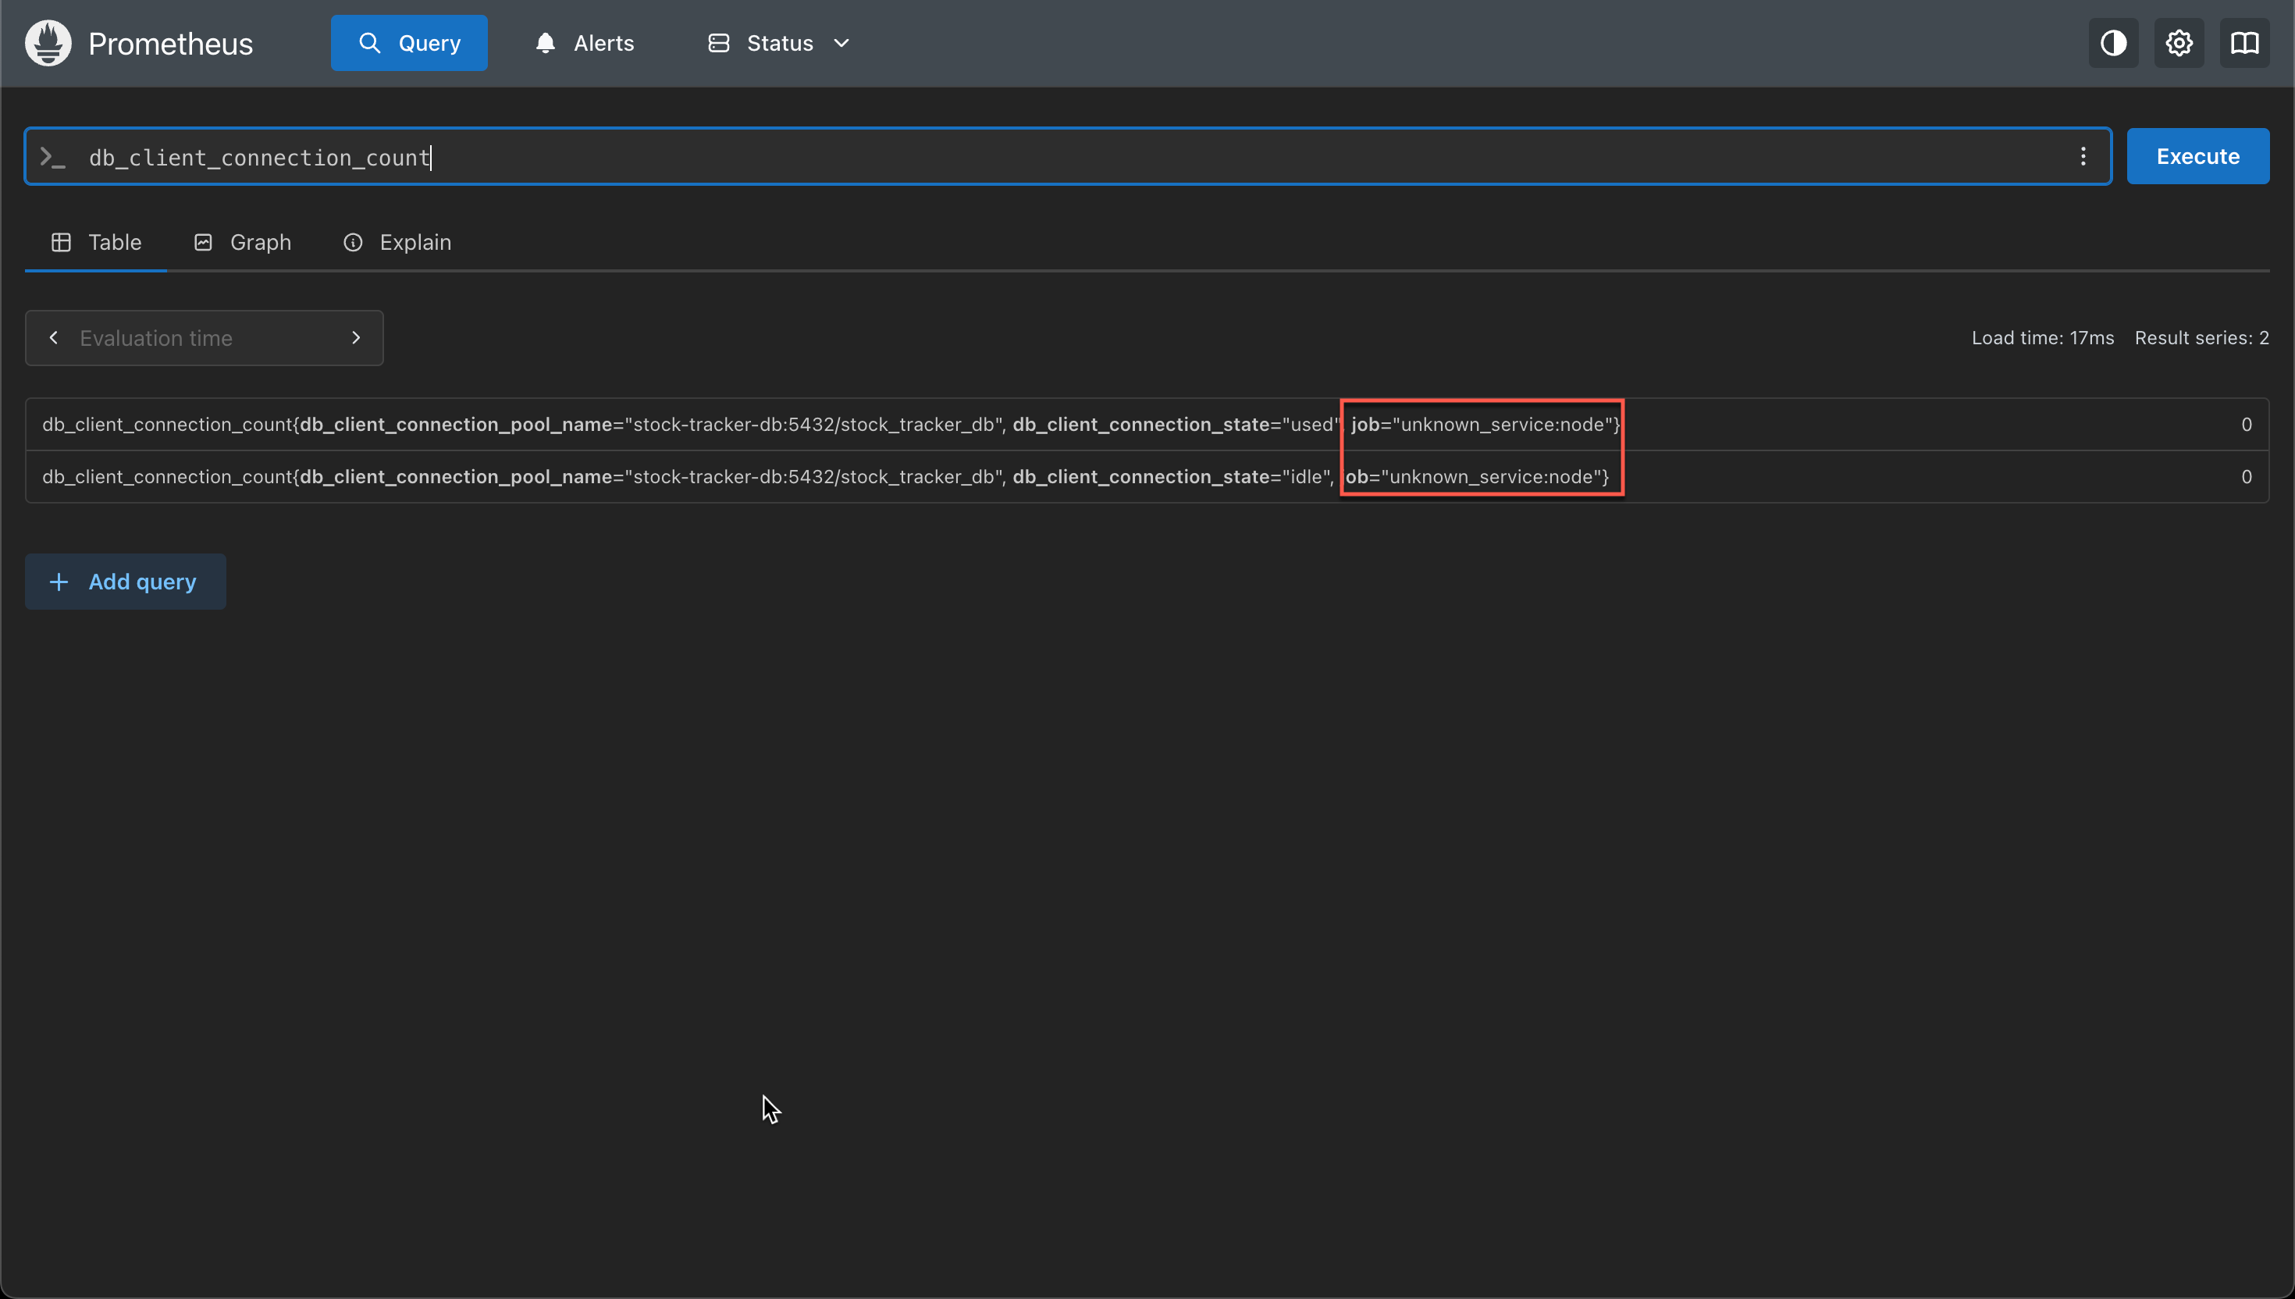Switch to the Graph tab
This screenshot has height=1299, width=2295.
click(x=243, y=243)
